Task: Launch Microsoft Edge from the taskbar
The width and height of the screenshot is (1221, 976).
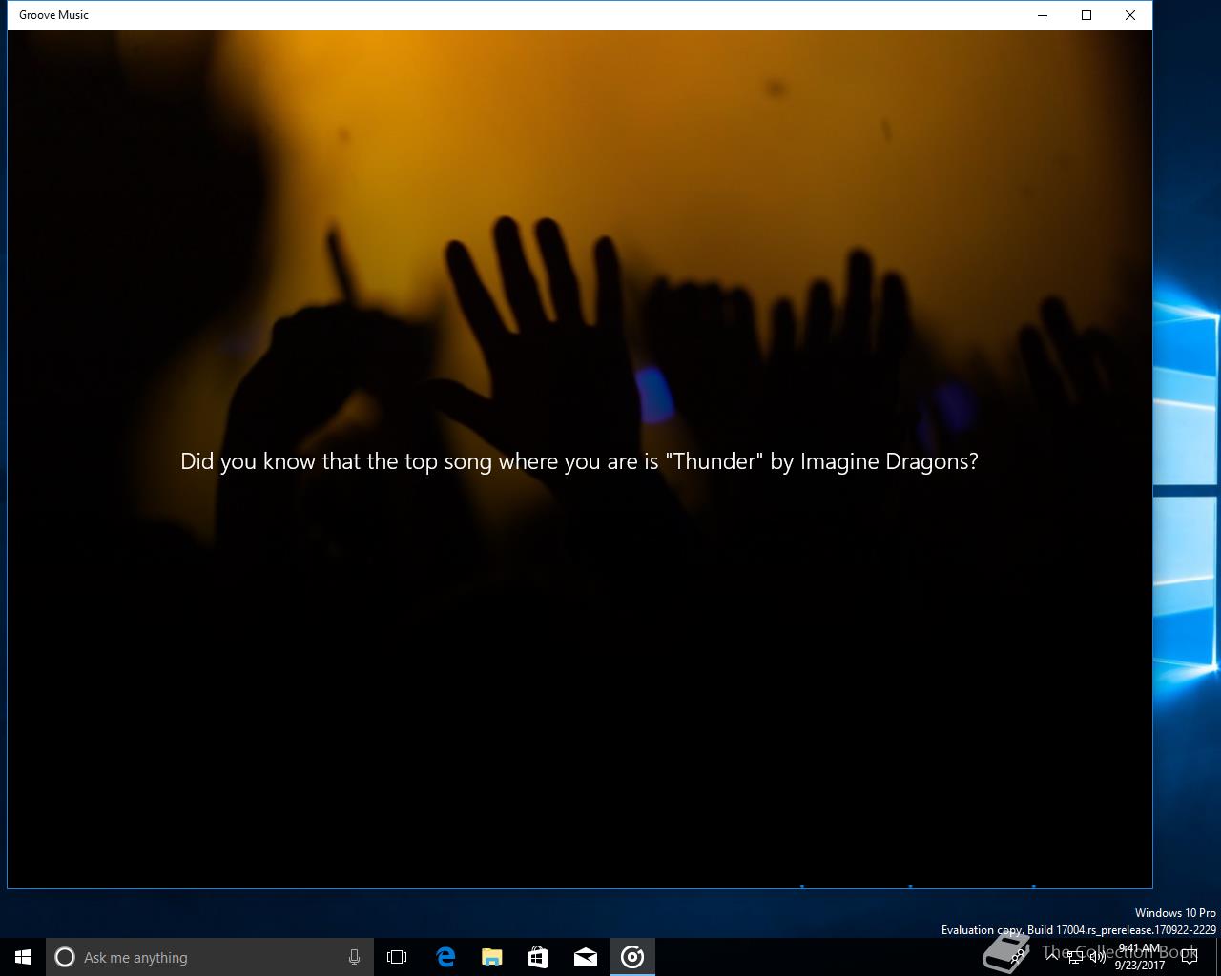Action: point(445,957)
